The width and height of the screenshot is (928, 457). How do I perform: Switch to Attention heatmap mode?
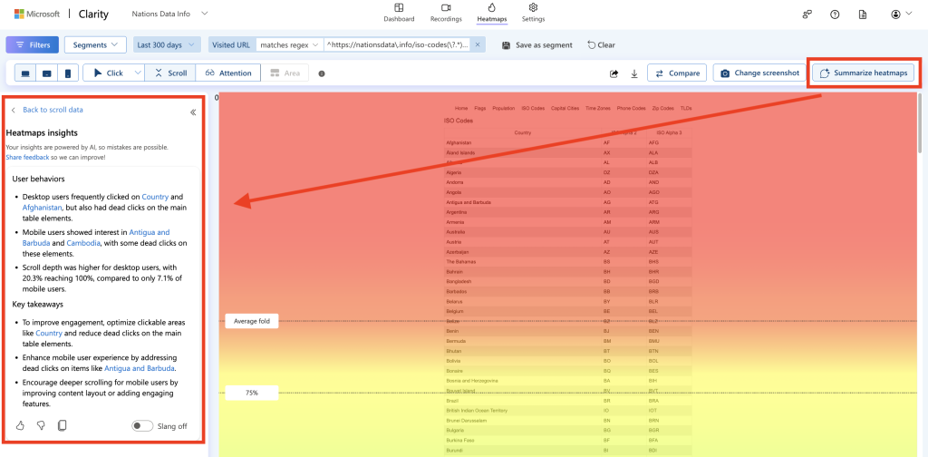click(228, 73)
